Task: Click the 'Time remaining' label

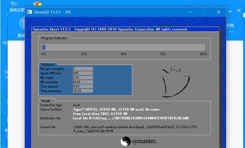Action: [x=51, y=91]
